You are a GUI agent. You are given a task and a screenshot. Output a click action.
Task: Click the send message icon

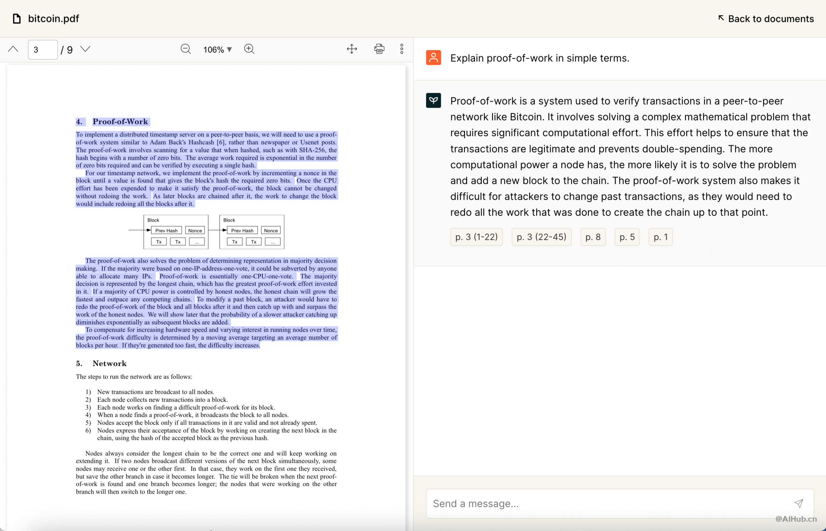click(799, 503)
